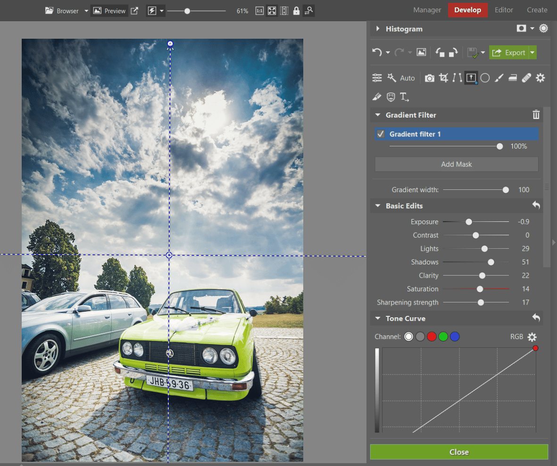Click the Browser button

(x=62, y=11)
